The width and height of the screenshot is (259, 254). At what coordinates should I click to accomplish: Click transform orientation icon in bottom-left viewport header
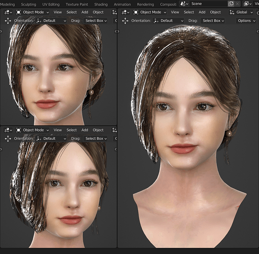pos(114,130)
